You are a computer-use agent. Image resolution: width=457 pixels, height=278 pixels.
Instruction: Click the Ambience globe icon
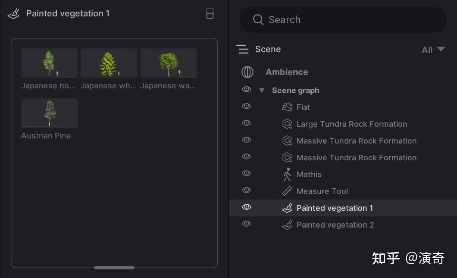tap(247, 72)
